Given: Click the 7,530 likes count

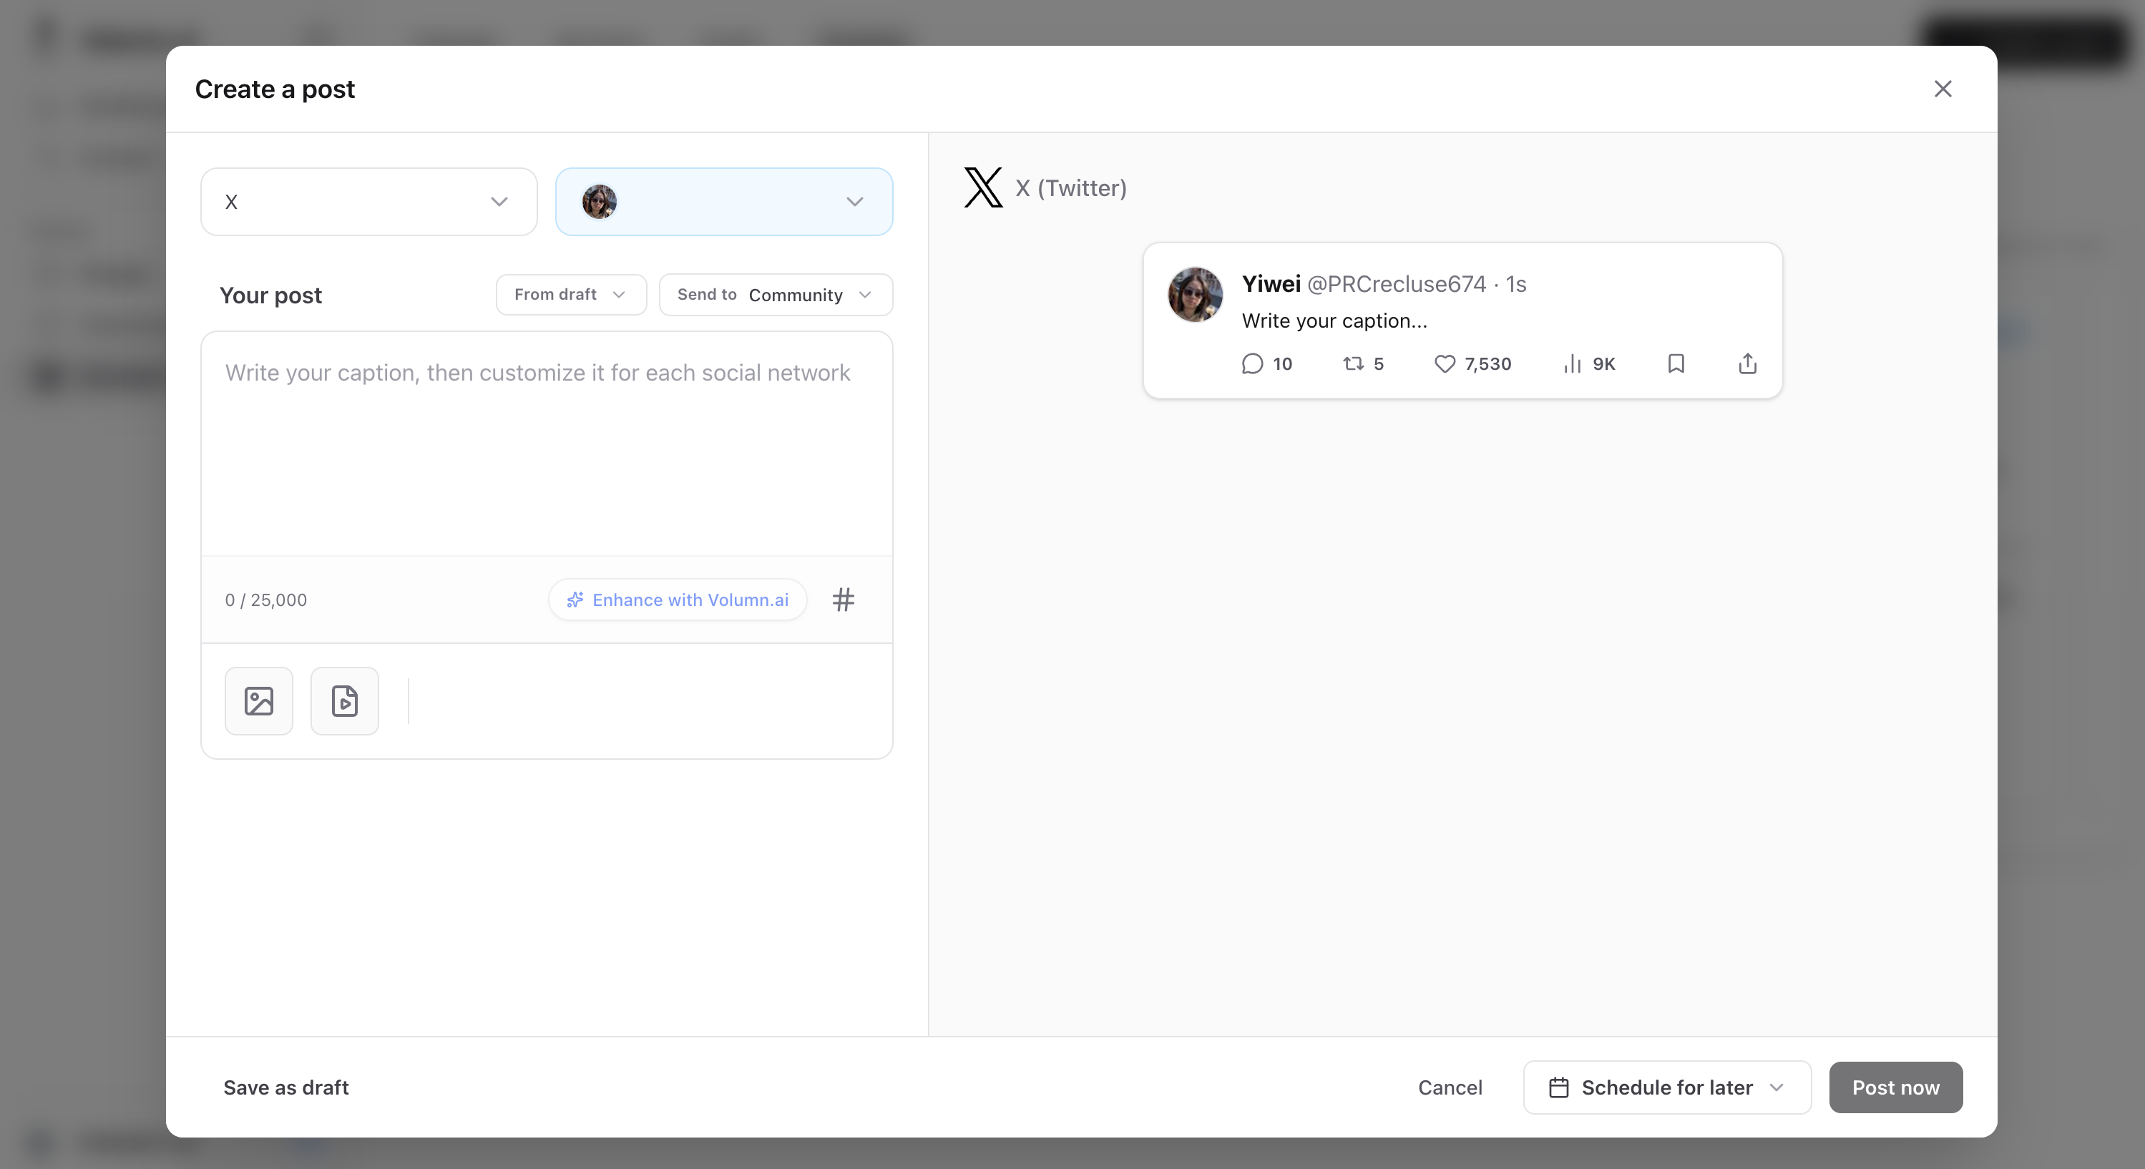Looking at the screenshot, I should 1487,364.
